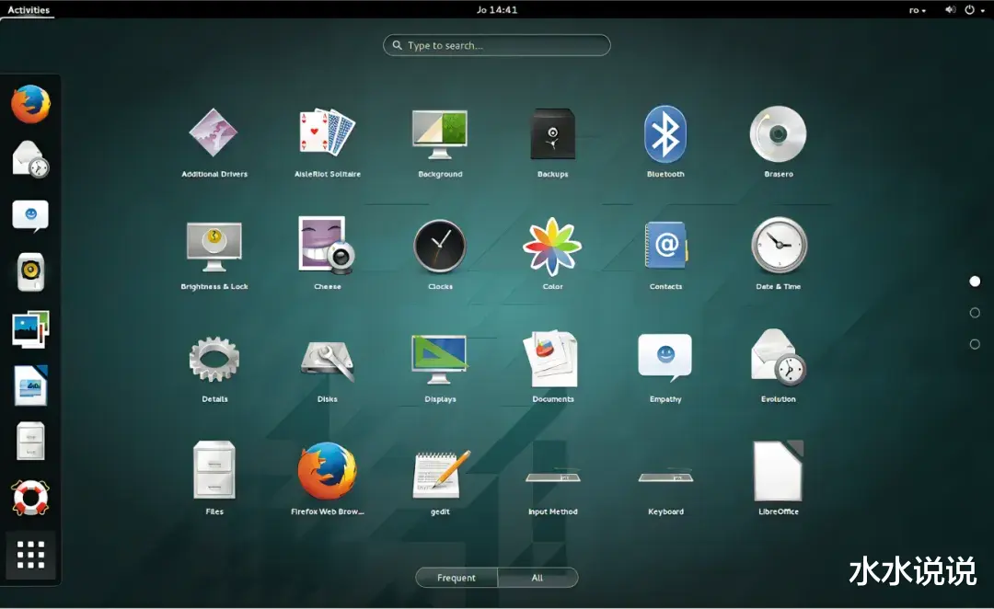Toggle the Show Applications grid button
Image resolution: width=994 pixels, height=609 pixels.
click(x=30, y=555)
